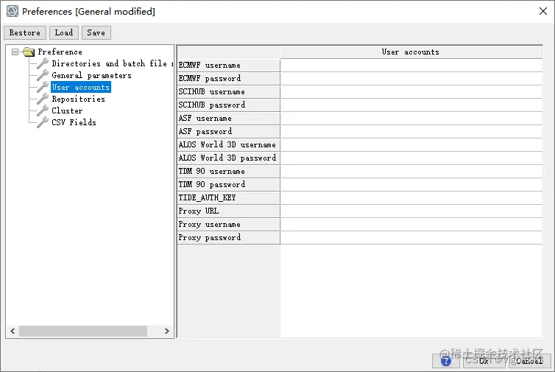555x372 pixels.
Task: Click the SCIHUB username row label
Action: pyautogui.click(x=229, y=92)
